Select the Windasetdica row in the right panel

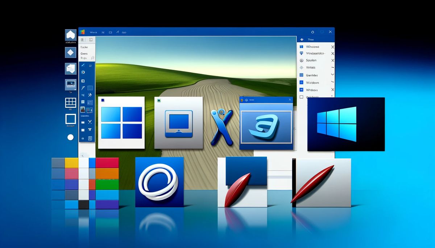pos(316,54)
